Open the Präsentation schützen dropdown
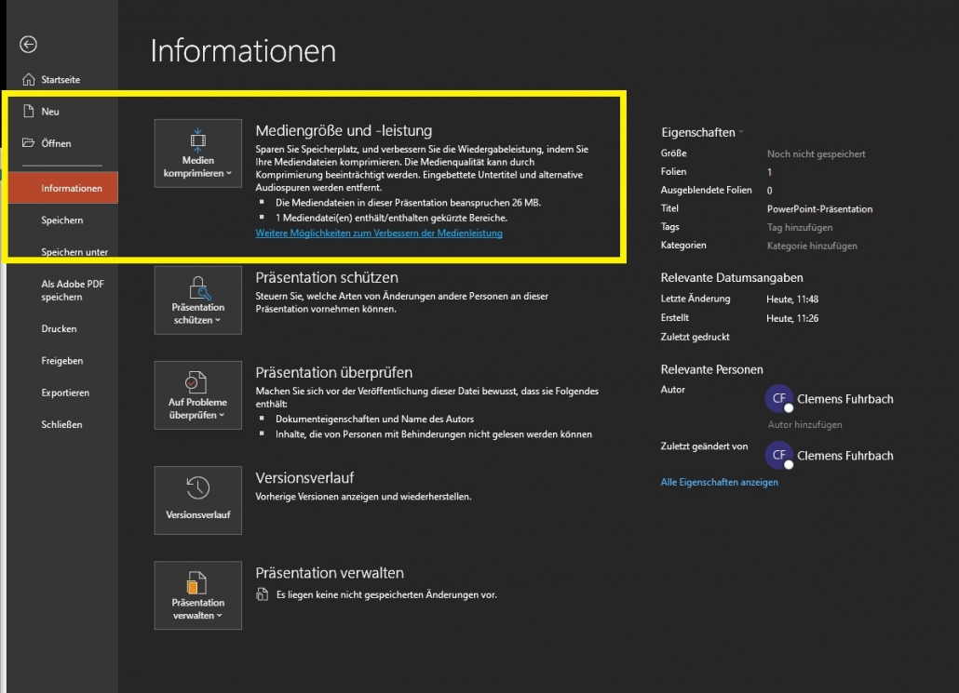Screen dimensions: 959x693 pos(197,300)
